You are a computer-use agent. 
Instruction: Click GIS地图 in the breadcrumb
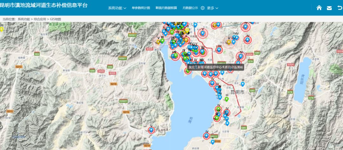pos(55,19)
